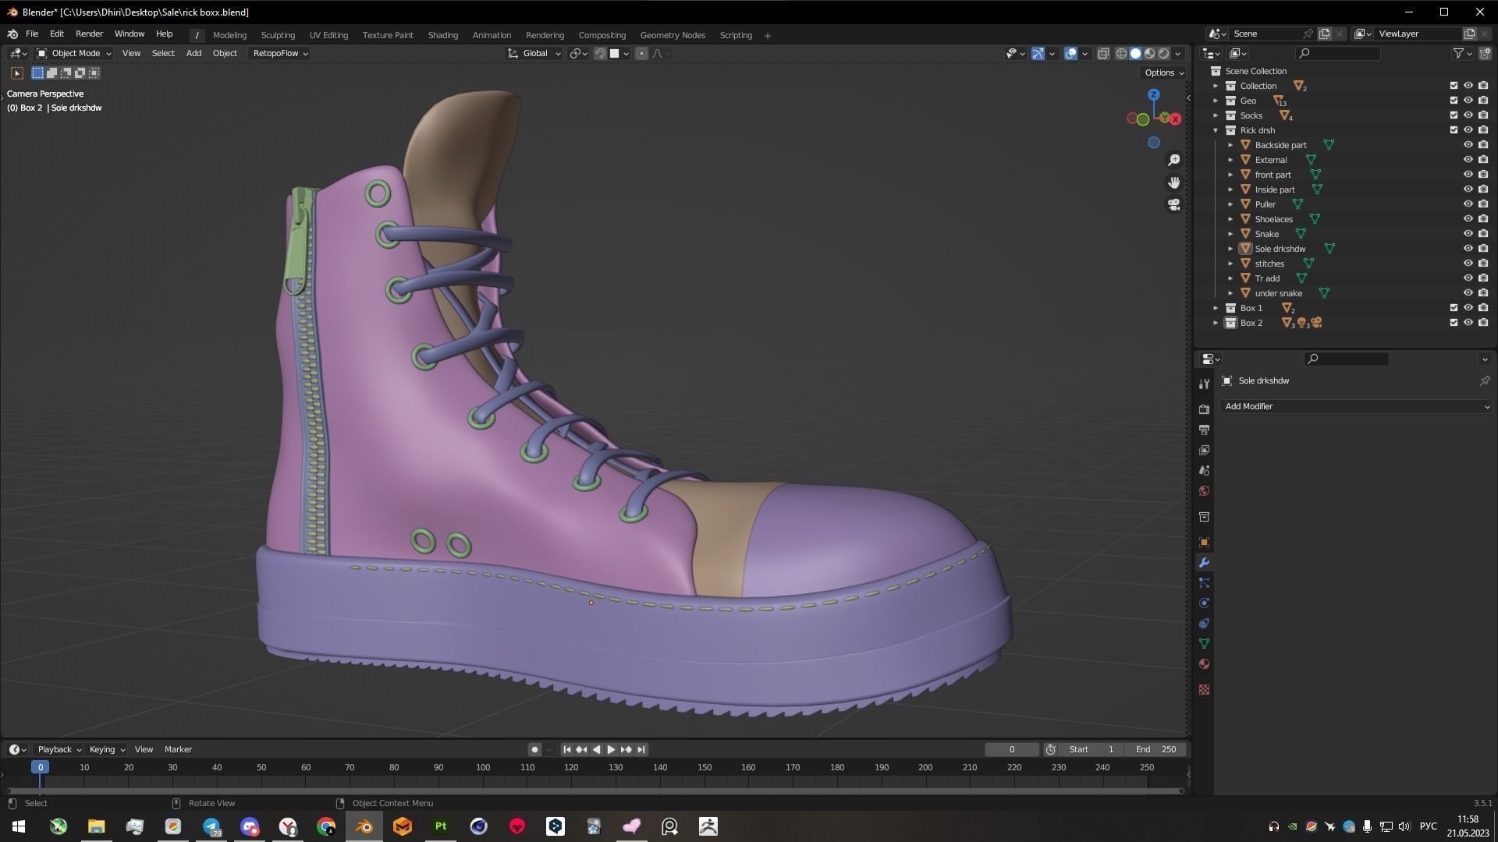This screenshot has width=1498, height=842.
Task: Open the Add Modifier dropdown
Action: point(1356,407)
